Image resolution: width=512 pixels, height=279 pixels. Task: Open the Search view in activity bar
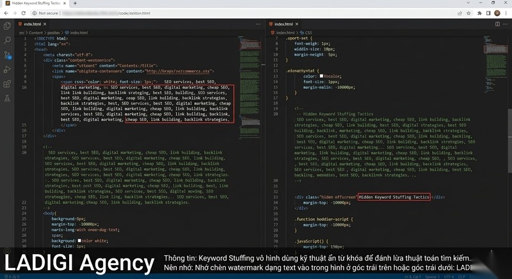7,40
